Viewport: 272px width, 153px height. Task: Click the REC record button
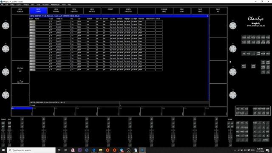267,113
